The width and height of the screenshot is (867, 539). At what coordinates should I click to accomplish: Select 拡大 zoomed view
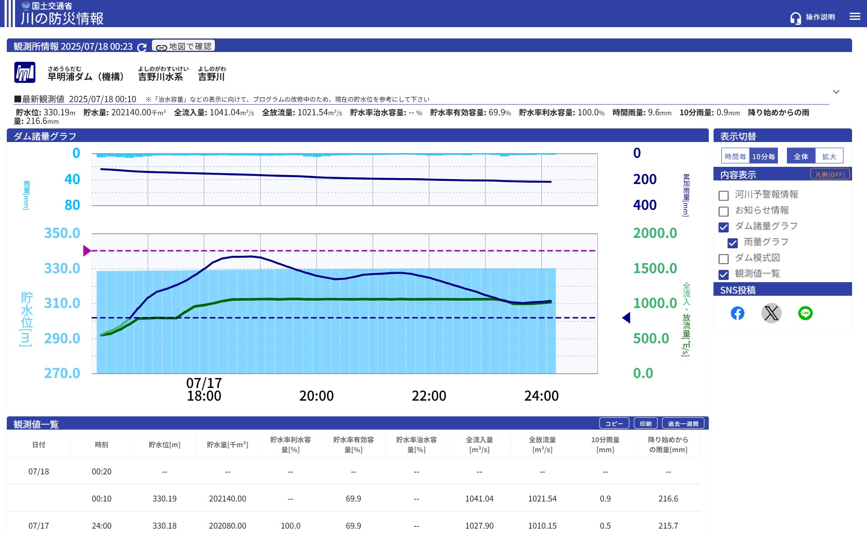tap(829, 156)
